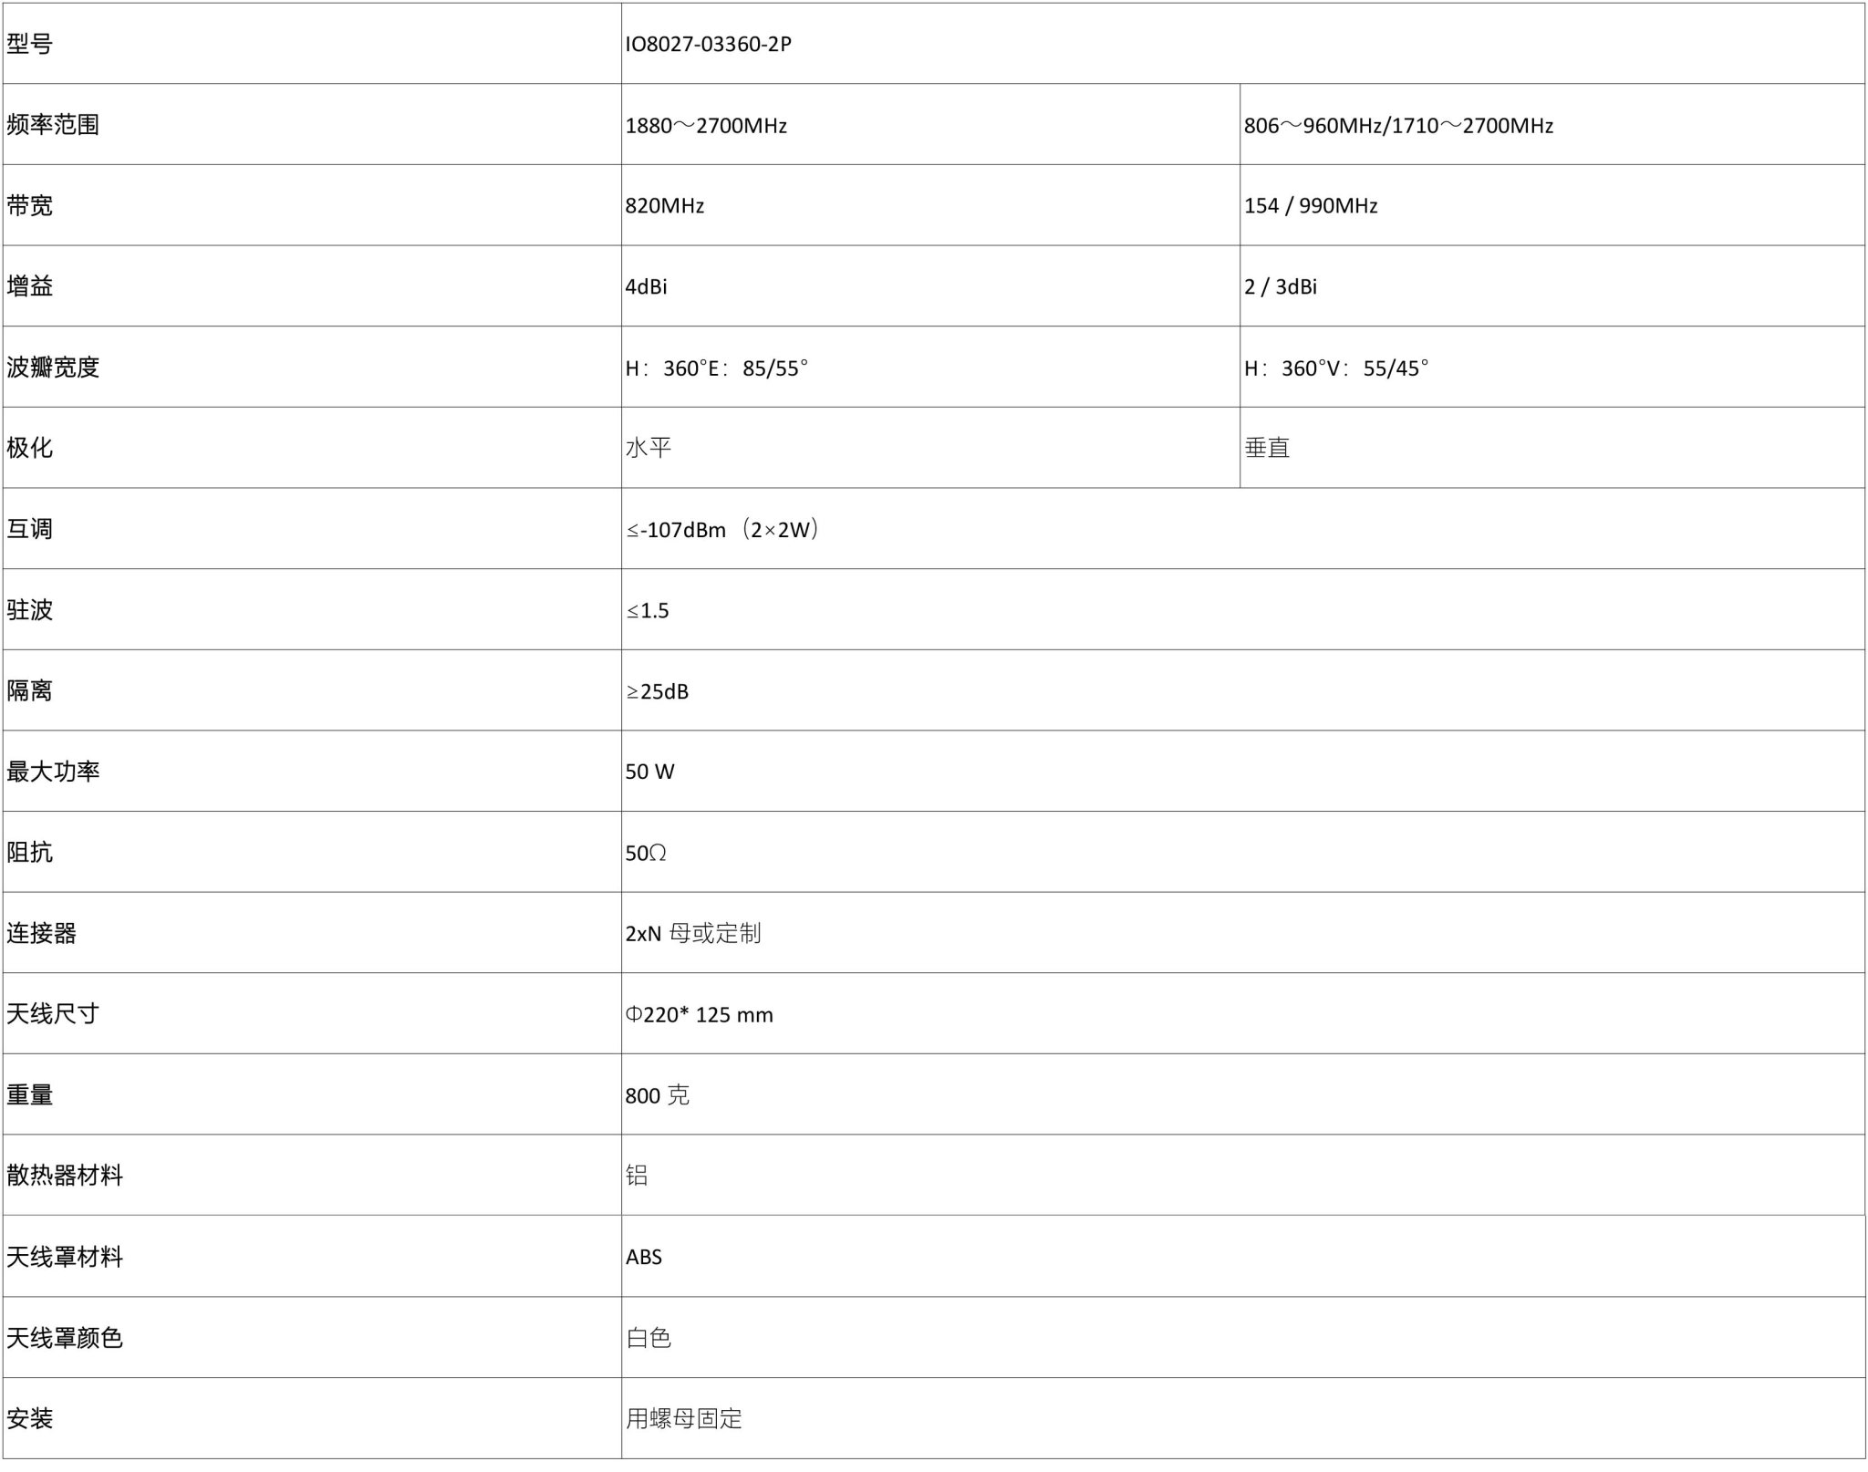Select the 用螺母固定 installation cell
Screen dimensions: 1868x1472
point(684,1418)
